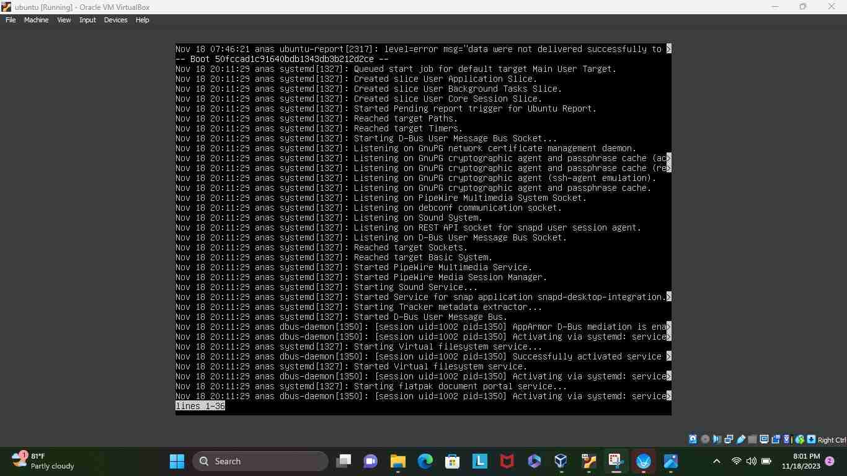Open the Input menu
Screen dimensions: 847x476
point(87,20)
